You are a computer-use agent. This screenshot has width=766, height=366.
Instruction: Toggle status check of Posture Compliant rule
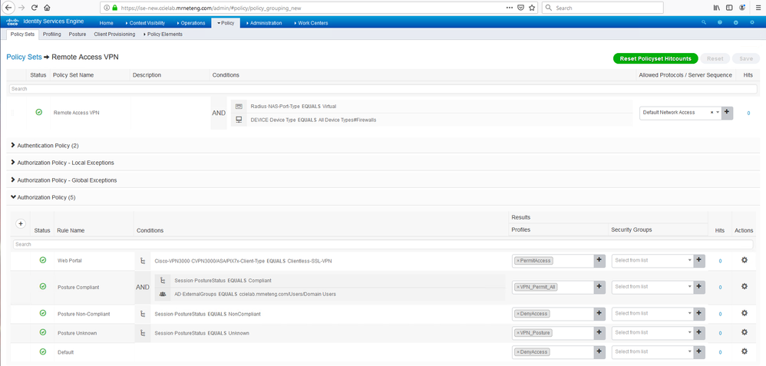coord(42,286)
